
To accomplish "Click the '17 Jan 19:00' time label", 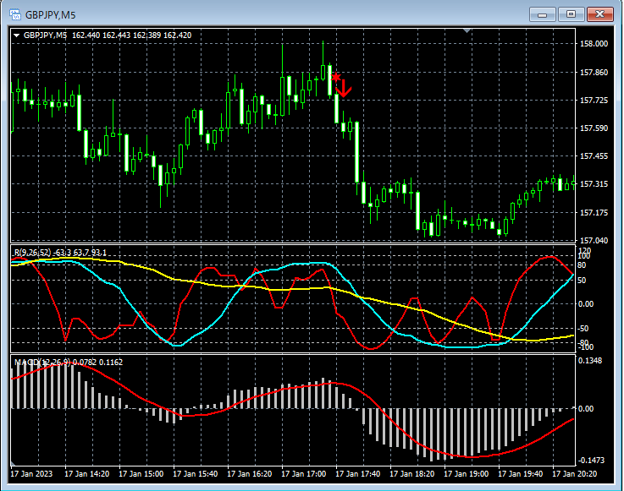I will pyautogui.click(x=466, y=474).
